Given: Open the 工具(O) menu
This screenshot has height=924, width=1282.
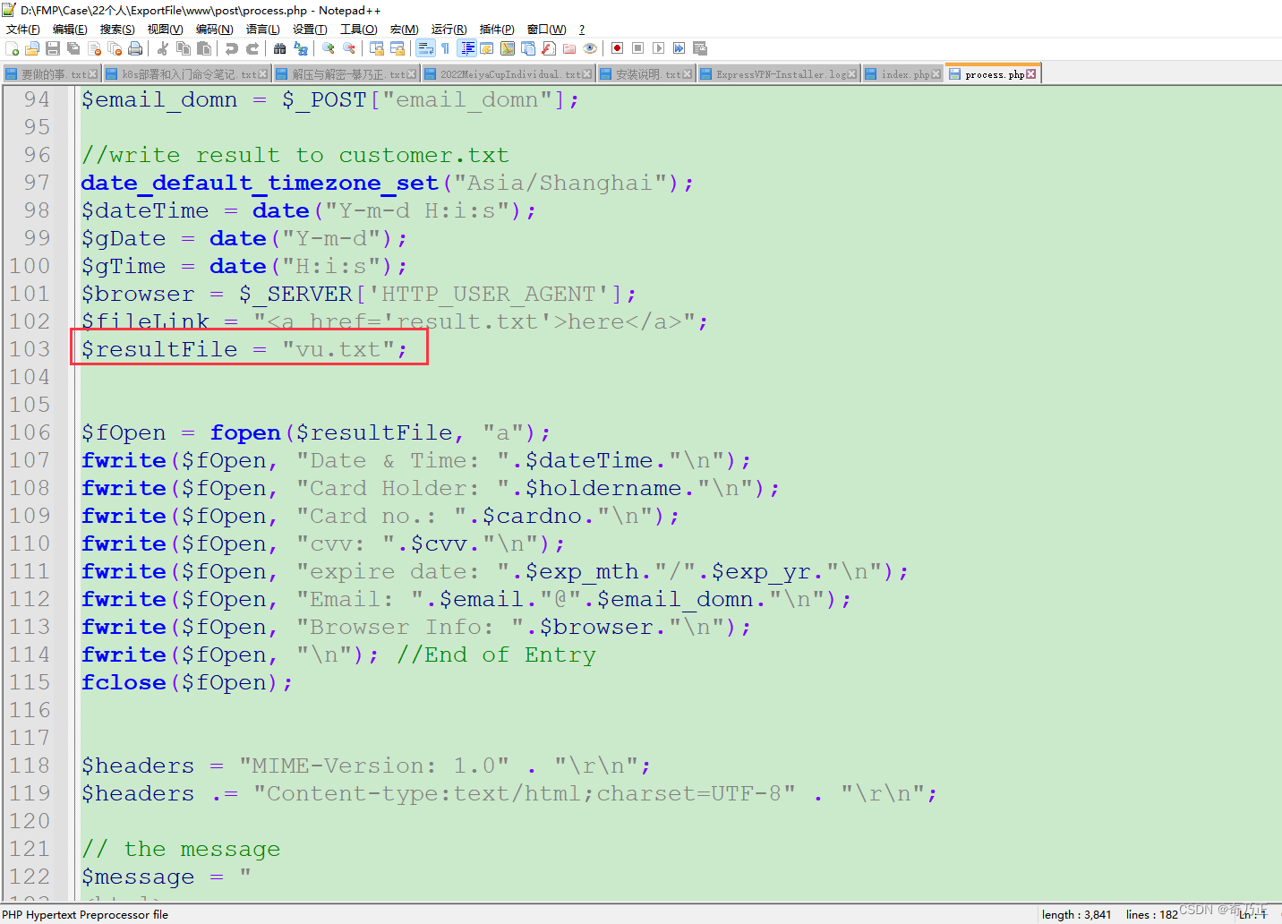Looking at the screenshot, I should tap(358, 30).
